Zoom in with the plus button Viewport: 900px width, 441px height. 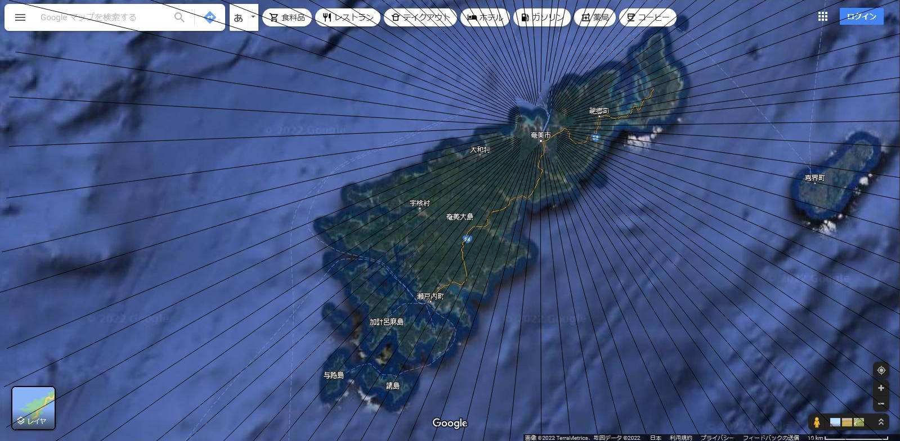coord(881,388)
